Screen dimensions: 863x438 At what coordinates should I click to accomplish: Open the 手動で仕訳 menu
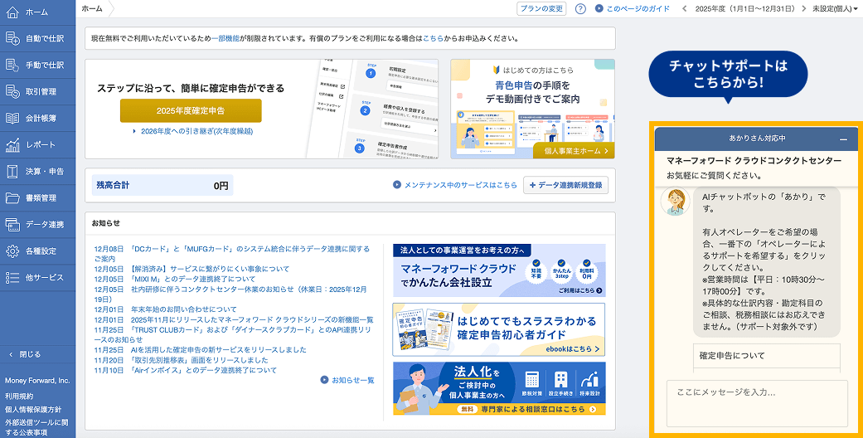pos(45,65)
